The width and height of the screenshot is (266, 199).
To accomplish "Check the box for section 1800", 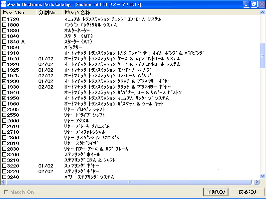I will click(4, 25).
